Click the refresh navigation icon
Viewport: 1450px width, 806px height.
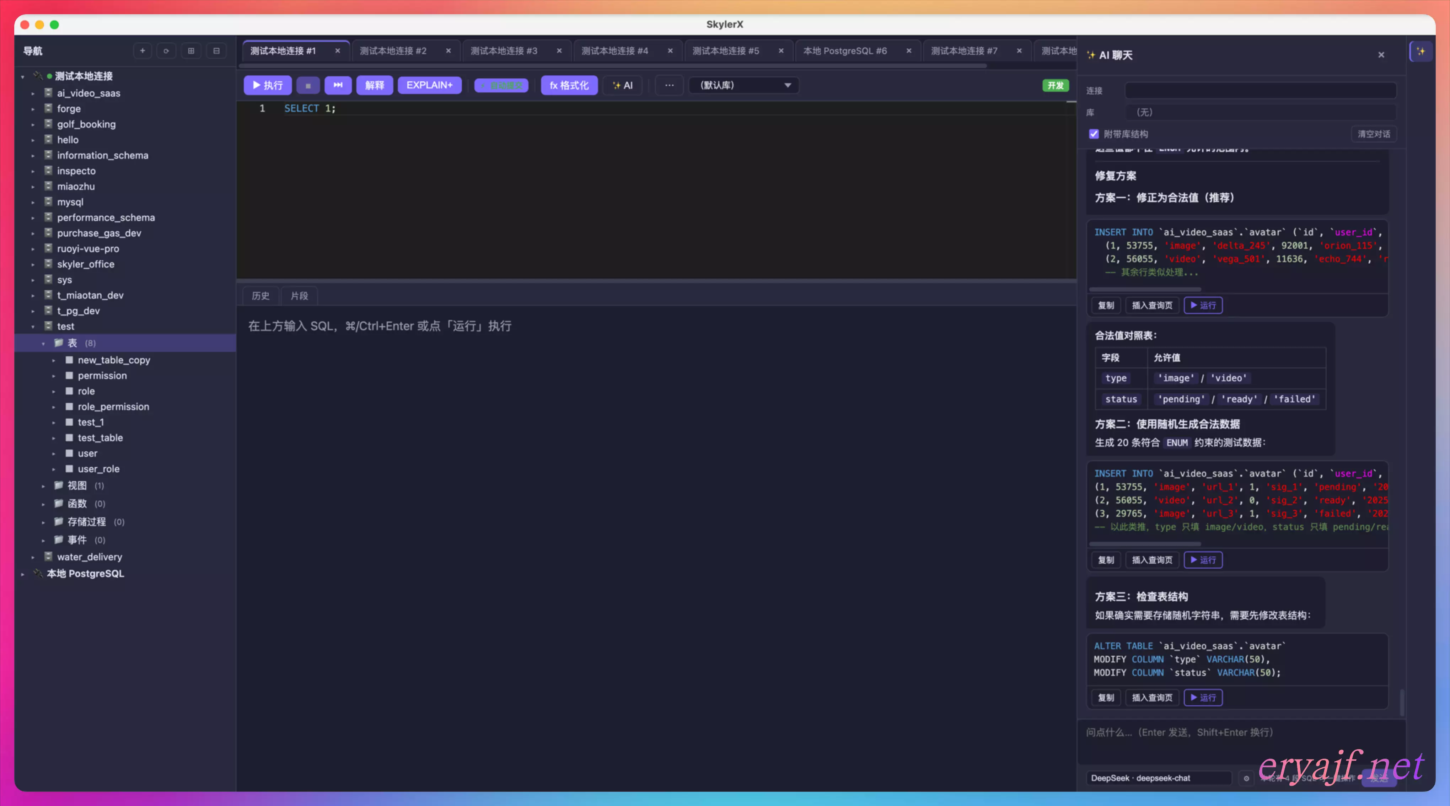pyautogui.click(x=166, y=51)
